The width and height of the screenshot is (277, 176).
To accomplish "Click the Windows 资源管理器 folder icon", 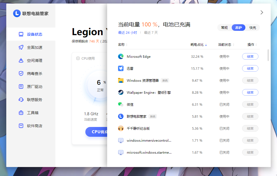I will pos(121,80).
